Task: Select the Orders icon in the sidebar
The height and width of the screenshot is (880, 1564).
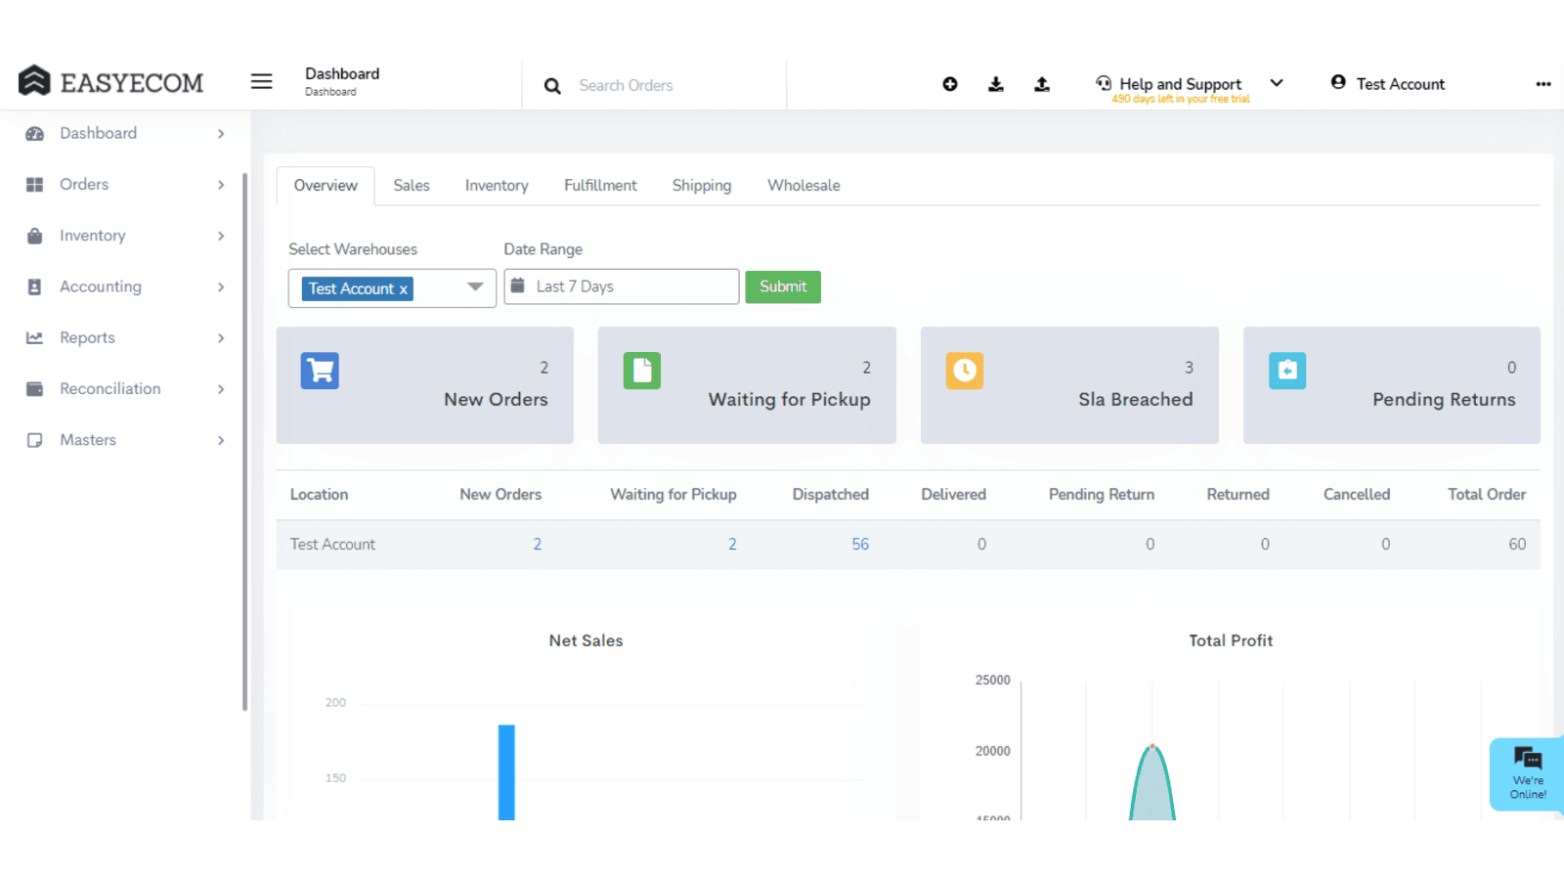Action: click(x=35, y=184)
